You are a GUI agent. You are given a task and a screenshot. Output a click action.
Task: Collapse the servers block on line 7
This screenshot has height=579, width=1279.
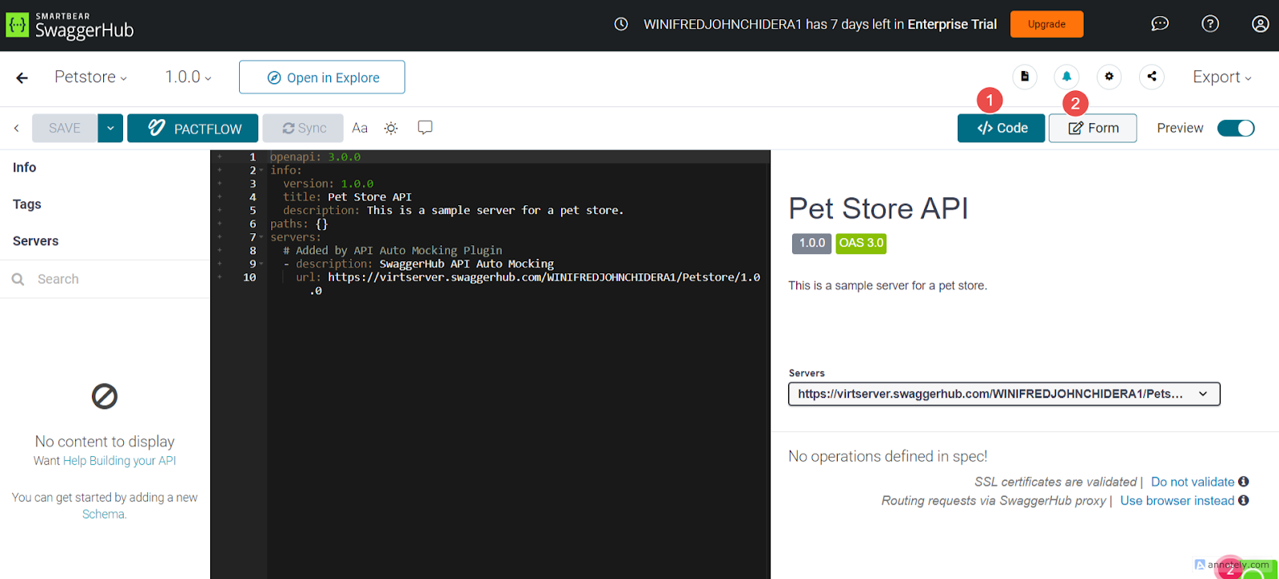261,237
